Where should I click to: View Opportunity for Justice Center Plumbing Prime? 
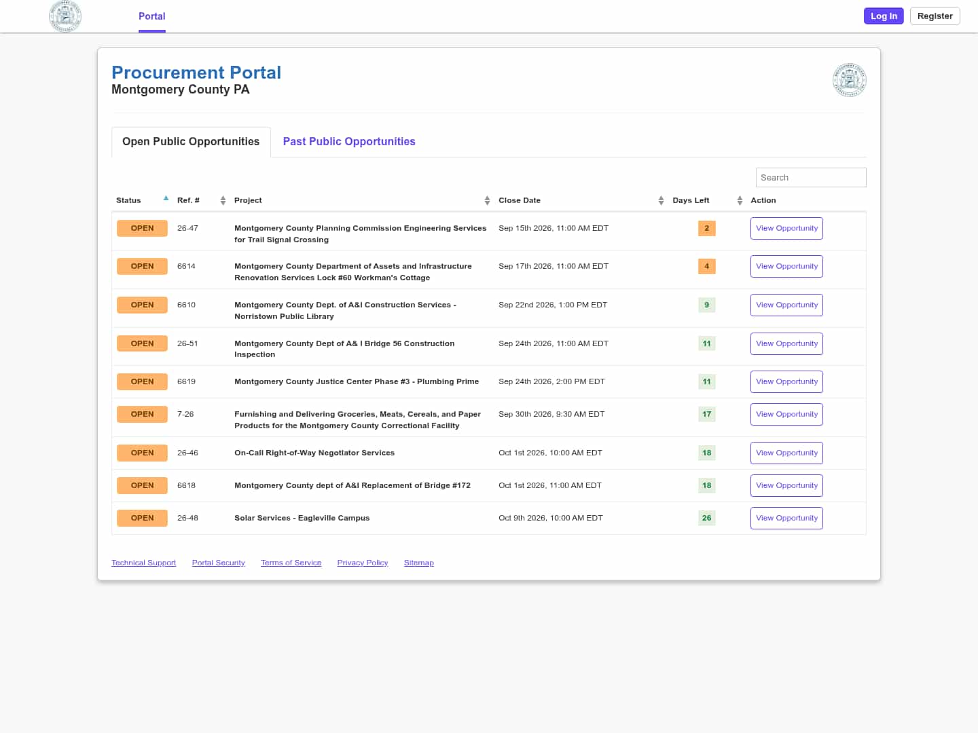coord(786,382)
